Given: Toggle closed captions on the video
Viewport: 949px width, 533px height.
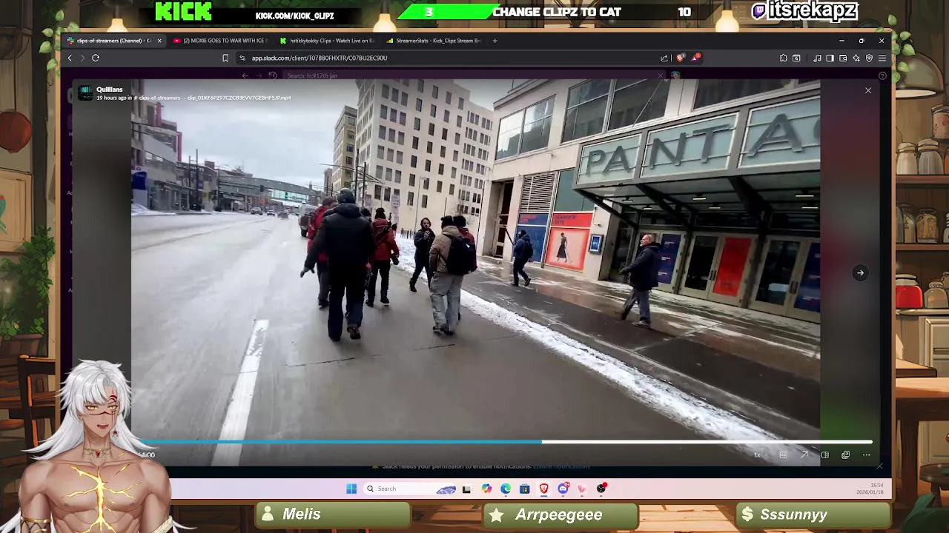Looking at the screenshot, I should pos(784,455).
